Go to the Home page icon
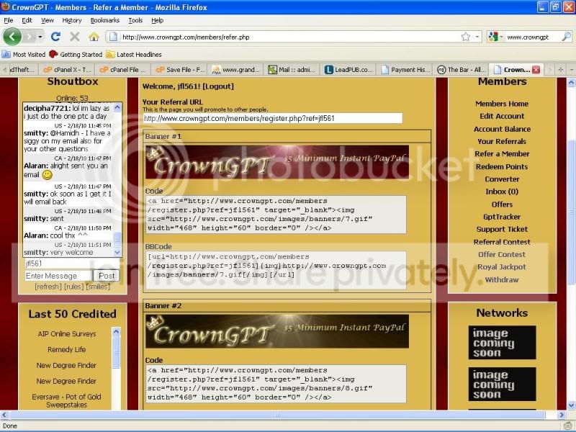The width and height of the screenshot is (576, 432). point(94,37)
